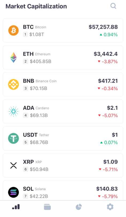Select Ethereum price $3,442.4
126x217 pixels.
(x=106, y=54)
